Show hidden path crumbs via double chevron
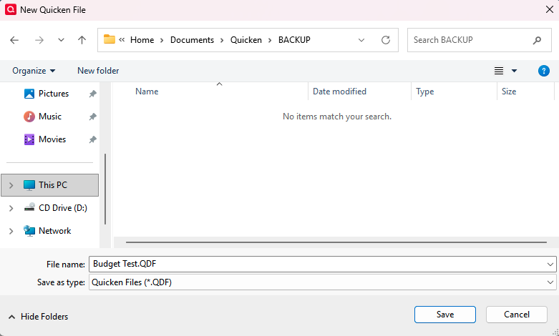Screen dimensions: 559x336 [122, 39]
